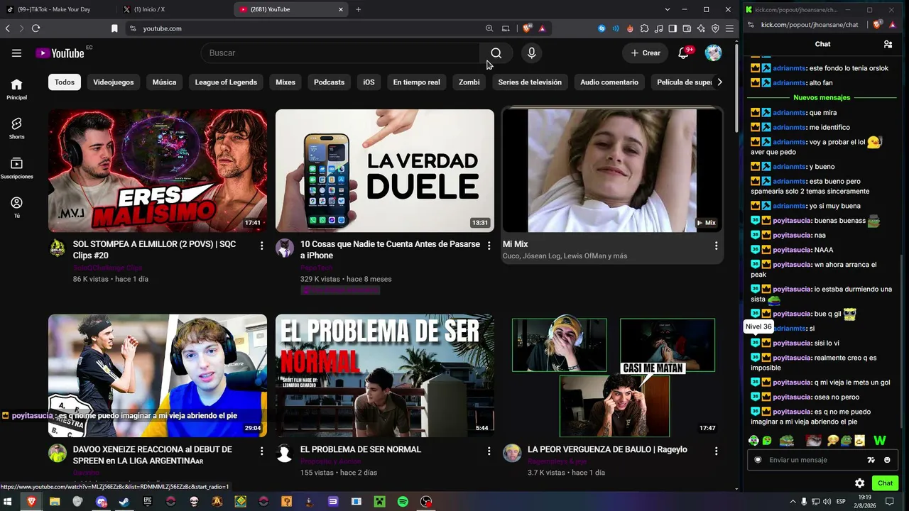Open the Minecraft creeper taskbar icon

click(379, 502)
